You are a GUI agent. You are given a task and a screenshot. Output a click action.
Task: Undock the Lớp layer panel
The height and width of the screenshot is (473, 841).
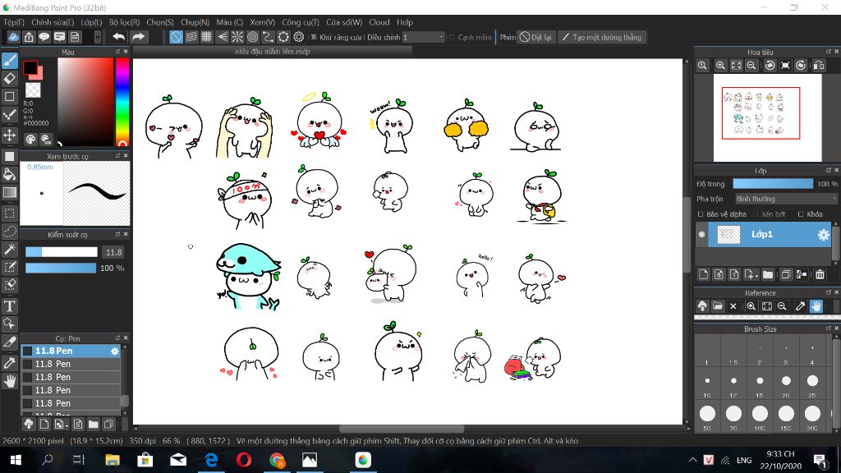(x=828, y=170)
